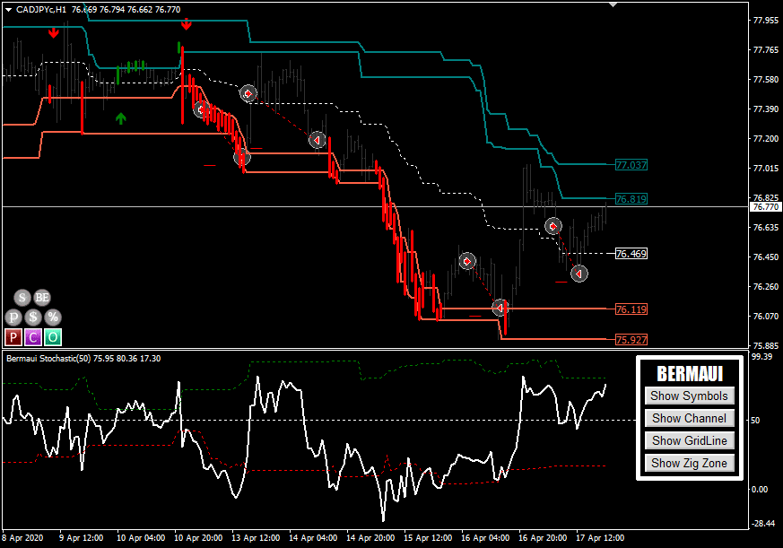Toggle the Show GridLine button

tap(689, 440)
